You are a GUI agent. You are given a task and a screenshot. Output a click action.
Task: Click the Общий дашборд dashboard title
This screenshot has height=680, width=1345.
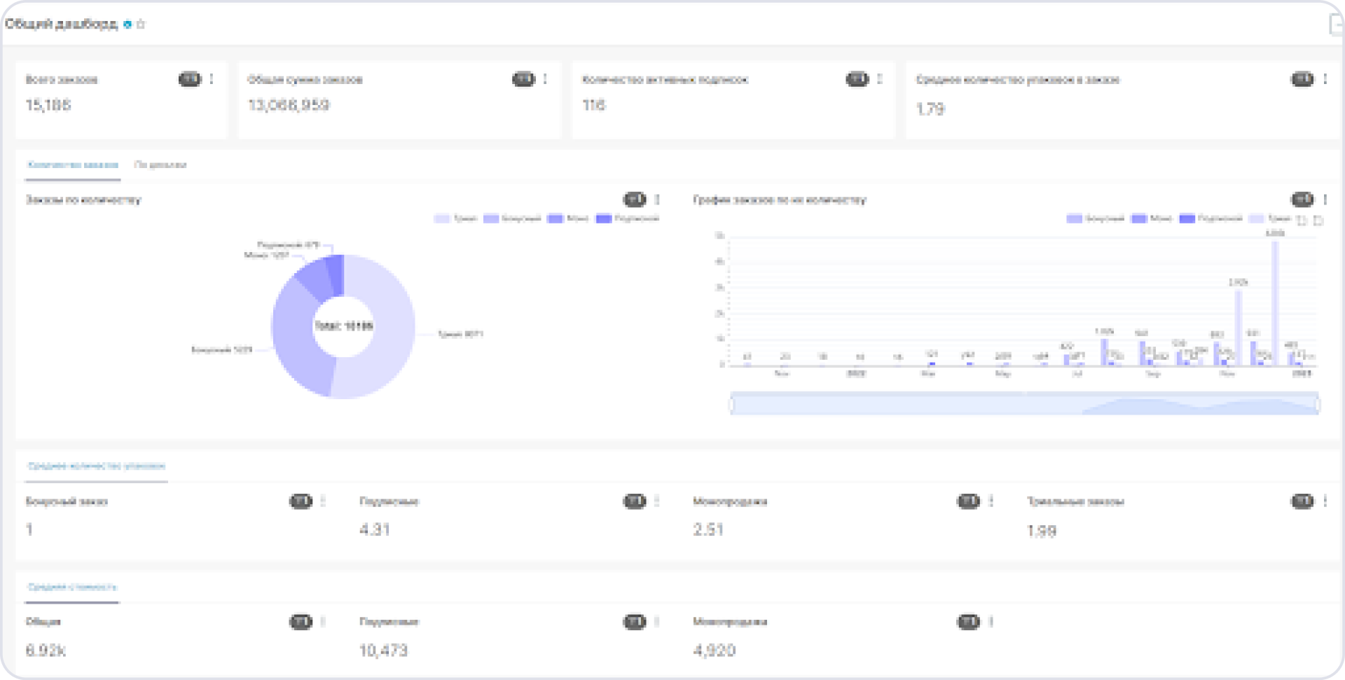coord(62,24)
